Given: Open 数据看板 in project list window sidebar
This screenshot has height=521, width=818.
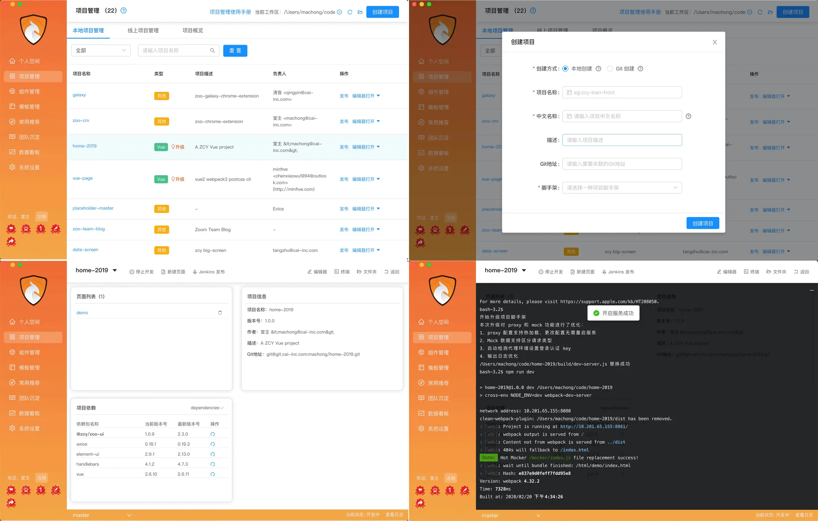Looking at the screenshot, I should 25,152.
